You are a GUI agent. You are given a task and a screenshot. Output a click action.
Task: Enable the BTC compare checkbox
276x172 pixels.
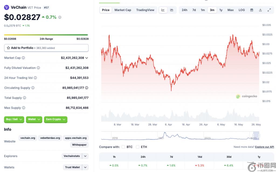(x=123, y=147)
